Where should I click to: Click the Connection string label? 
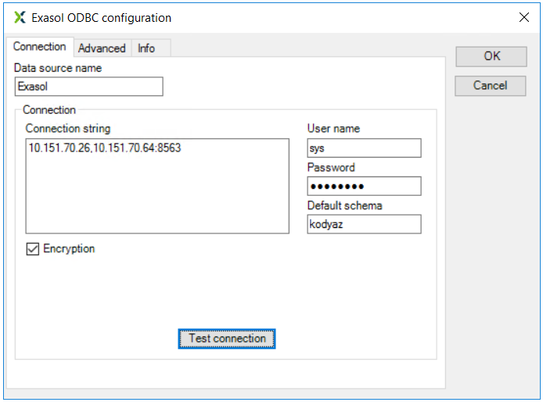(68, 129)
